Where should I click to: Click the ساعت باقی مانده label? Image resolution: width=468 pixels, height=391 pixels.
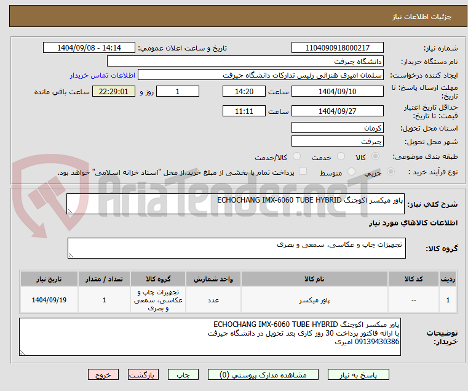tap(61, 92)
